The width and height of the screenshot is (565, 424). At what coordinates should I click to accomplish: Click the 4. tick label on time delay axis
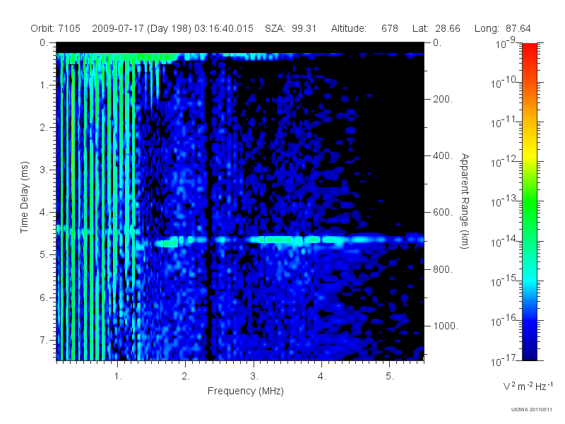pyautogui.click(x=44, y=213)
